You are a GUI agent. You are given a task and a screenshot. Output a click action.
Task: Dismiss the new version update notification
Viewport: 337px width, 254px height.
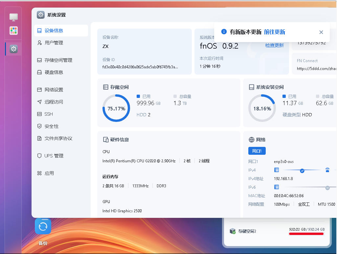tap(321, 32)
